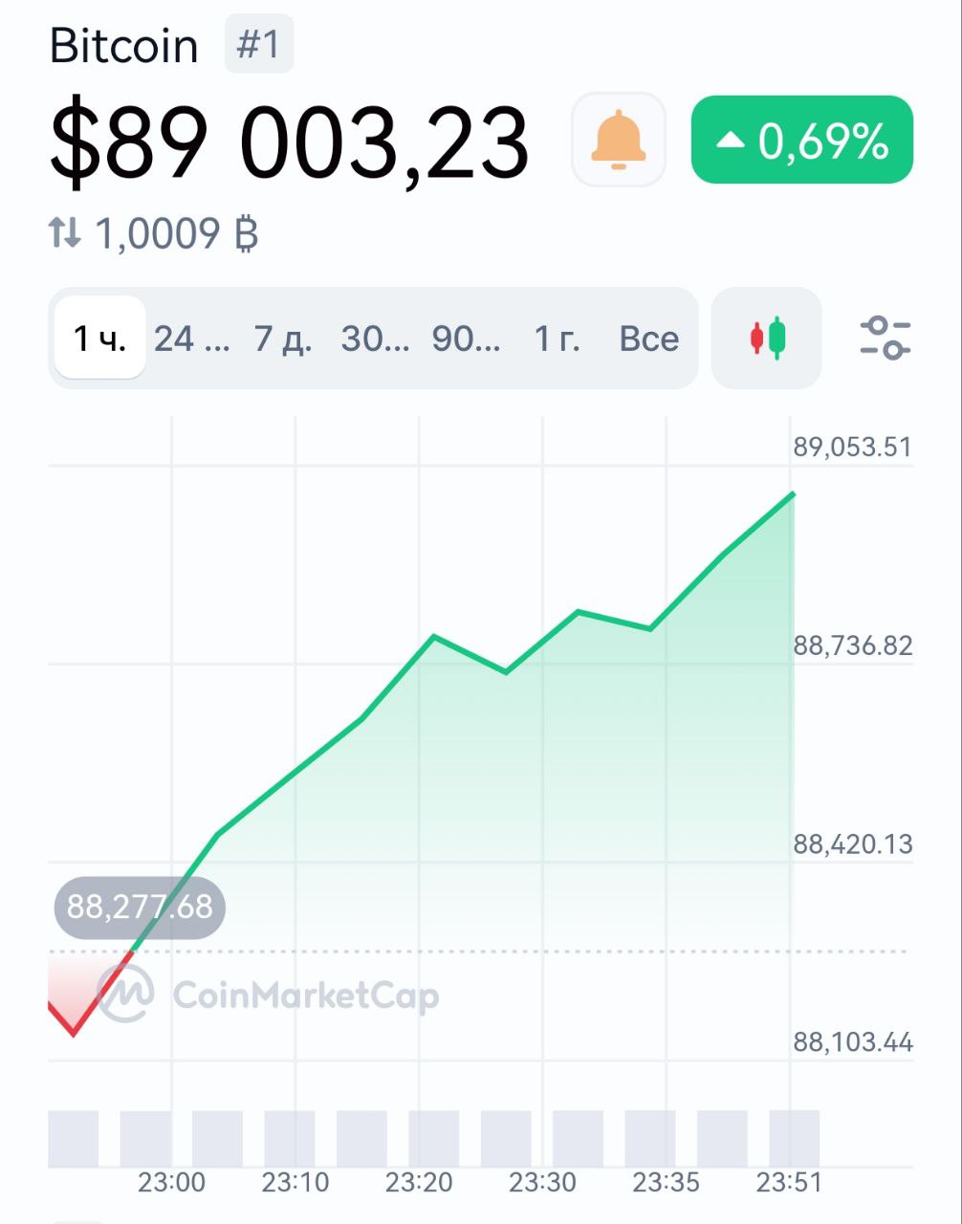Viewport: 962px width, 1224px height.
Task: Tap the #1 rank badge
Action: click(259, 45)
